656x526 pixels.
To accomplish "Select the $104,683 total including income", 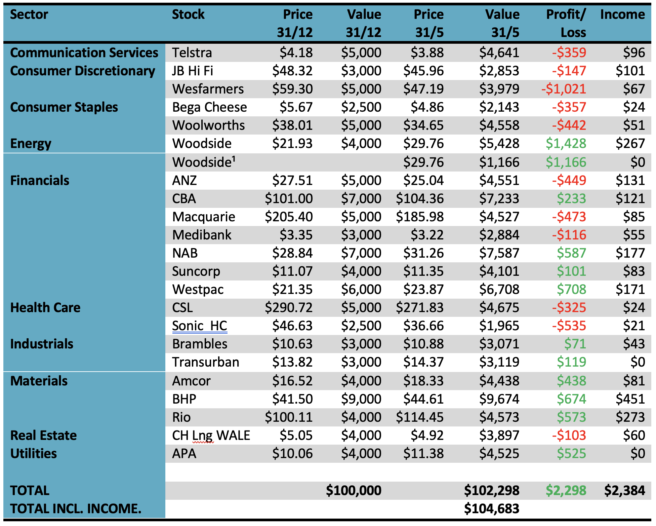I will [491, 509].
